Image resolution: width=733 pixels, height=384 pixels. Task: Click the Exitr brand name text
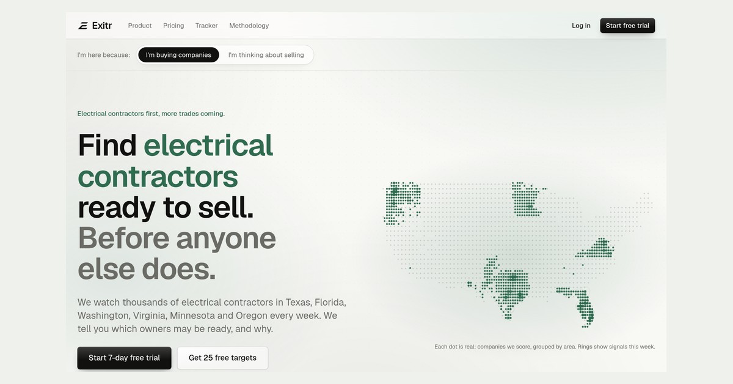(101, 26)
